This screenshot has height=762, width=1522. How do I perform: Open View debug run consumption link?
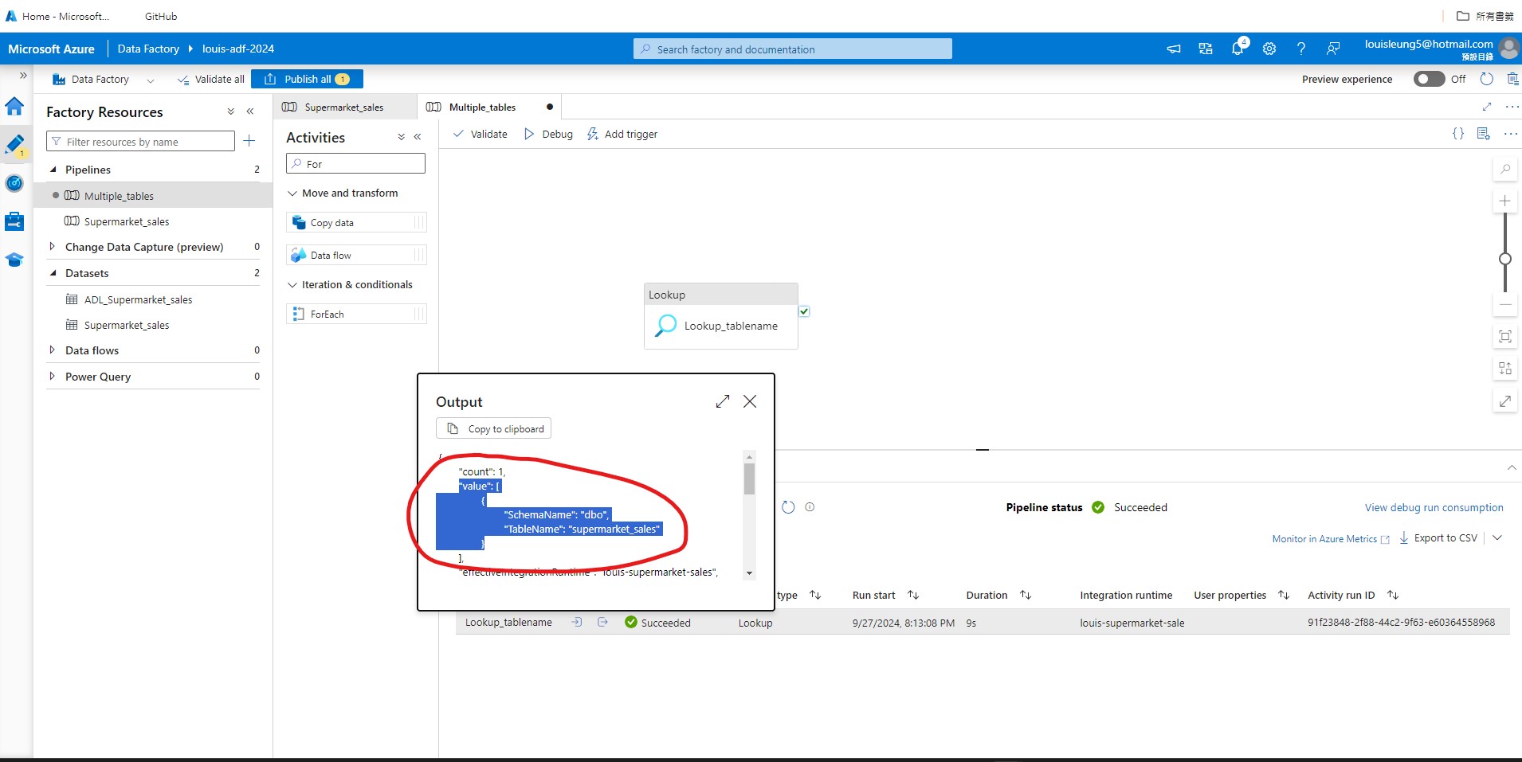[1433, 507]
